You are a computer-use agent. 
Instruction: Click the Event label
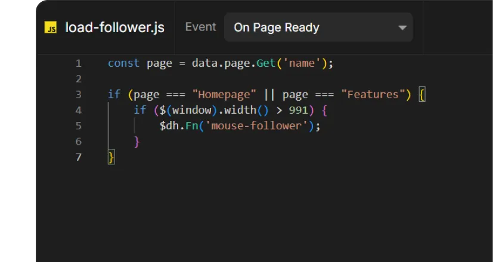click(x=200, y=27)
